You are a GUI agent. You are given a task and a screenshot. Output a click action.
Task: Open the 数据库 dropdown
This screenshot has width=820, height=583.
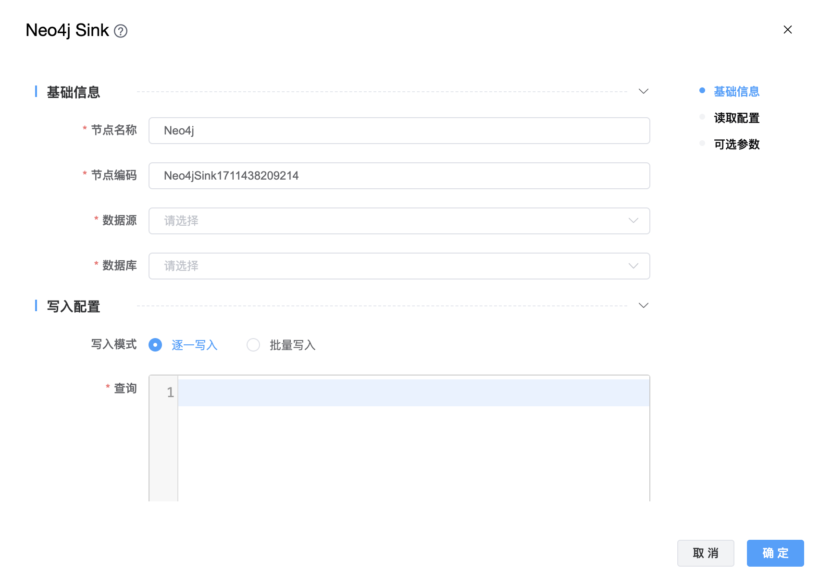tap(399, 266)
